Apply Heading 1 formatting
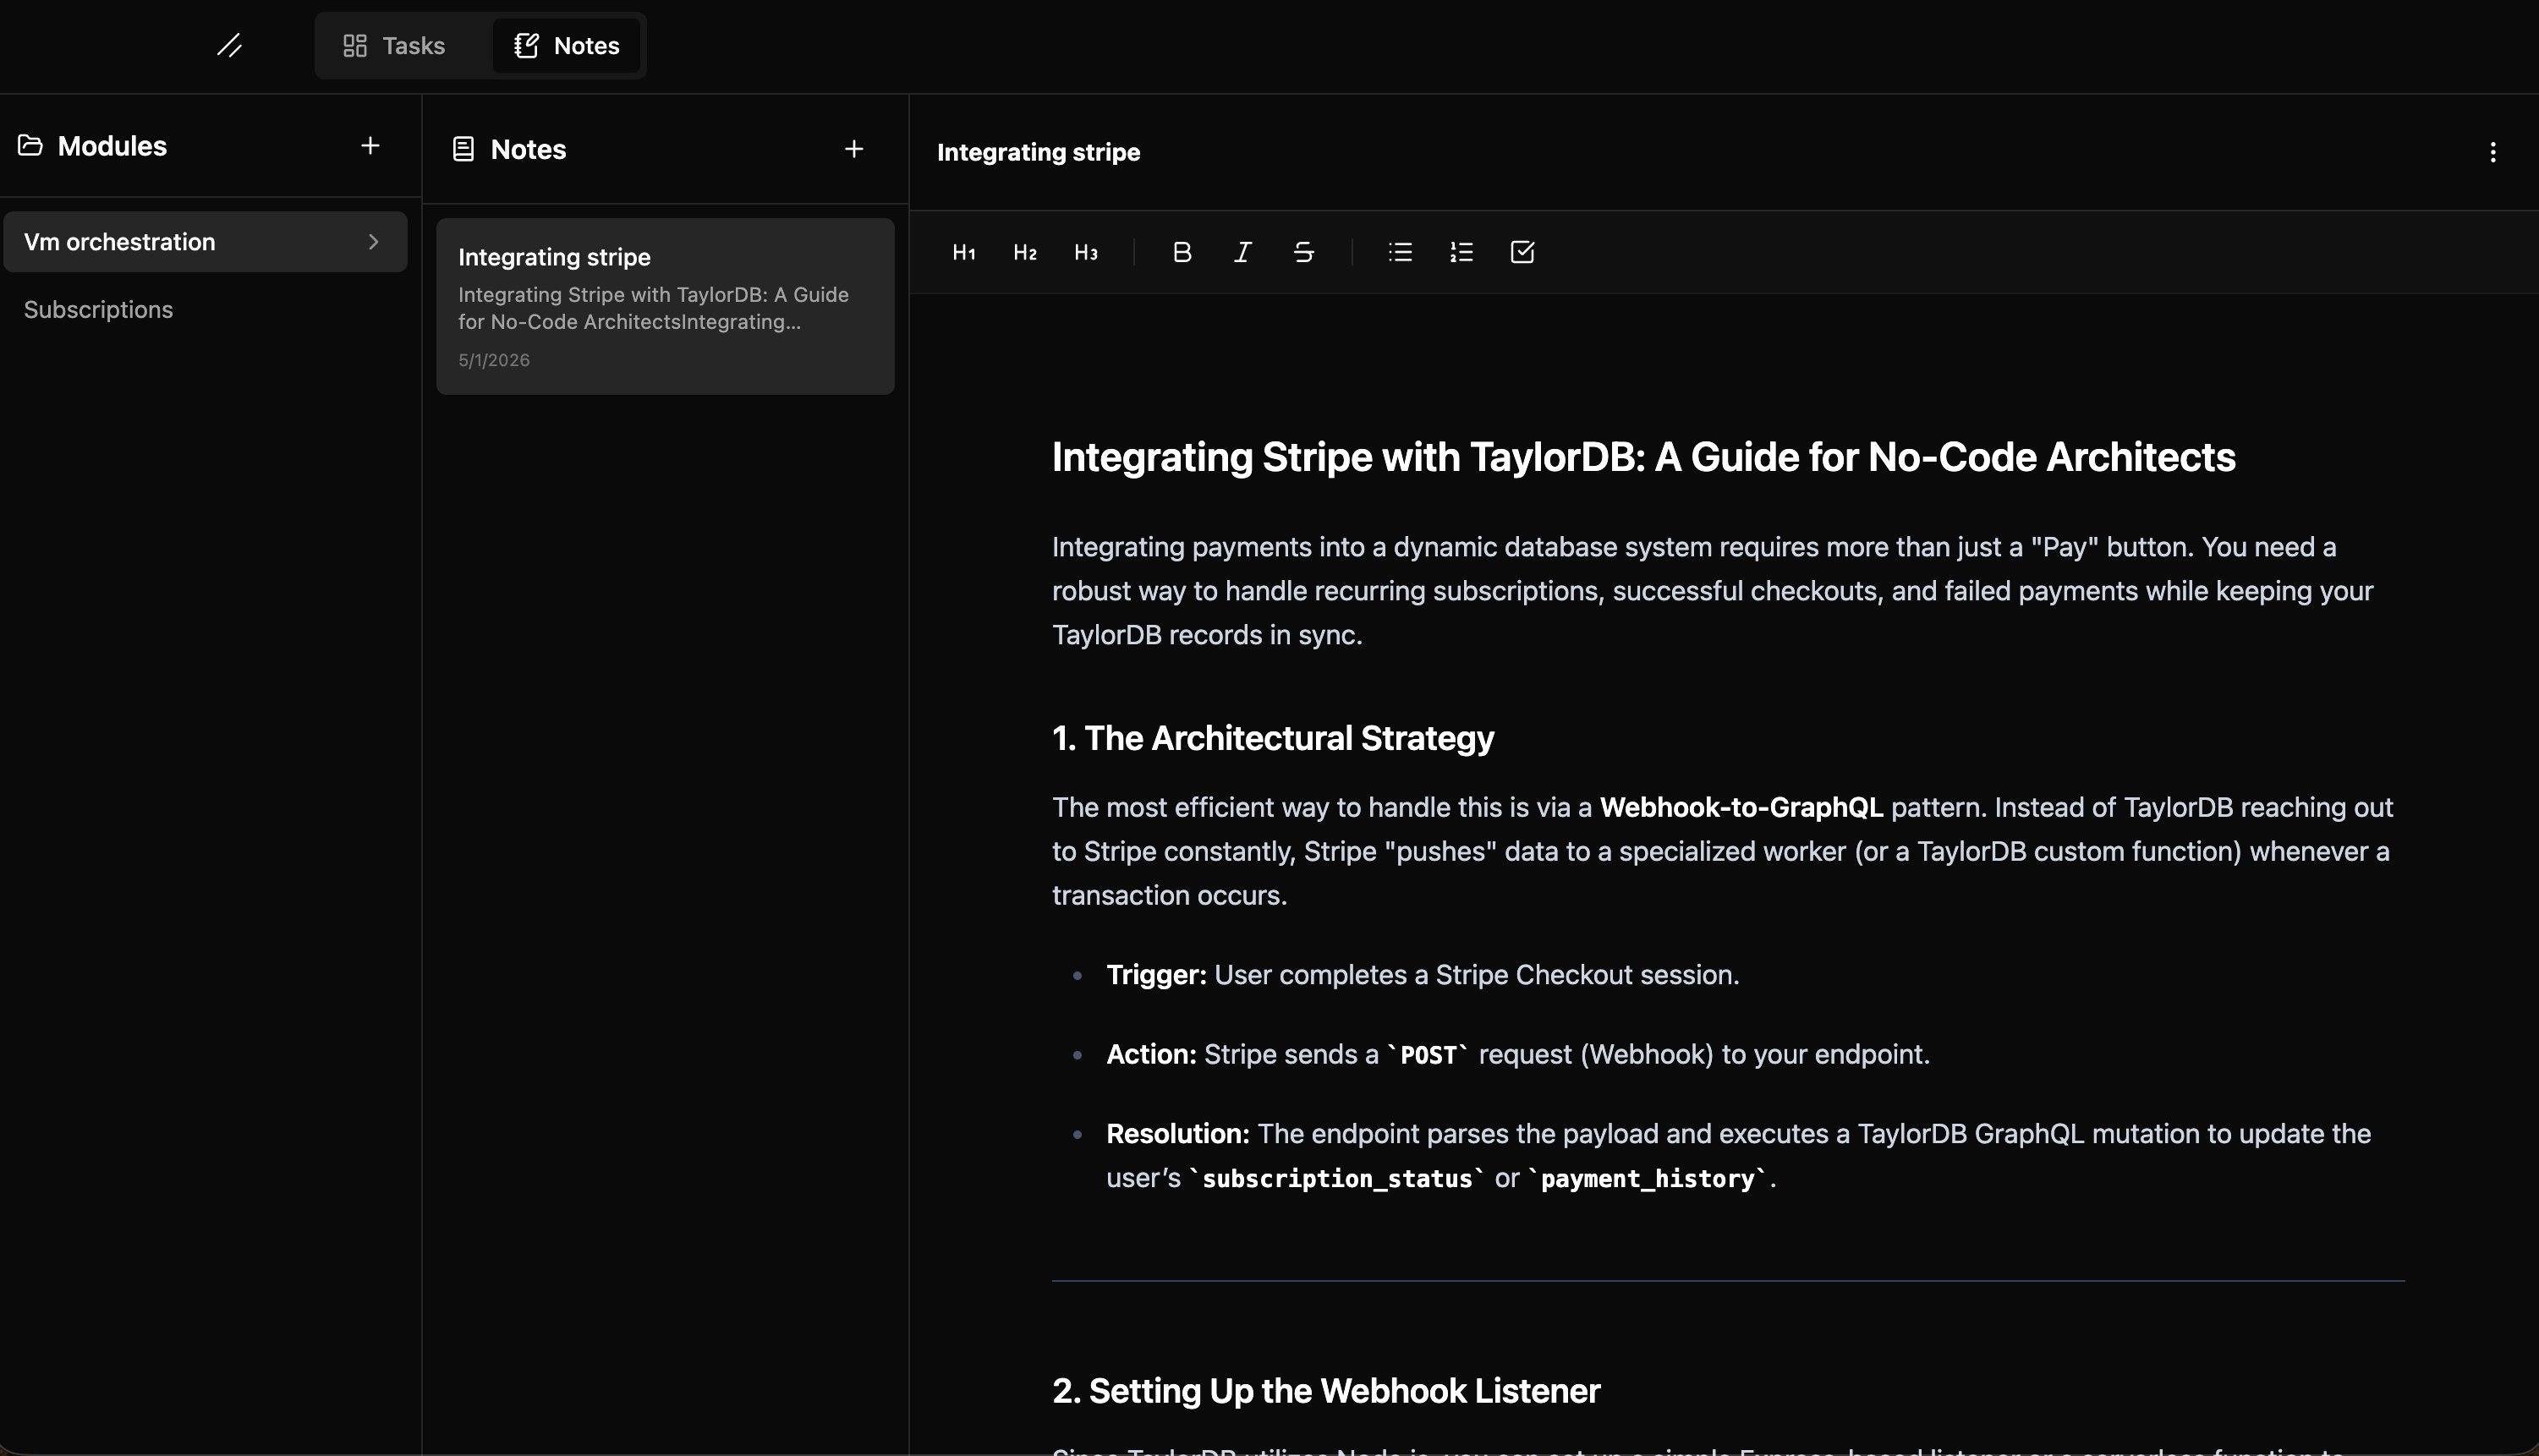This screenshot has height=1456, width=2539. (964, 253)
